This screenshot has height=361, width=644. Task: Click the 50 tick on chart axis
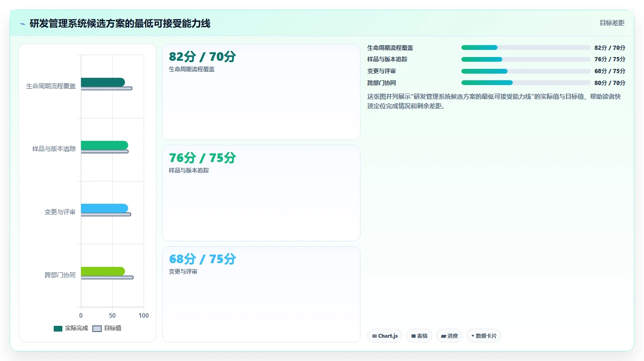[x=112, y=315]
